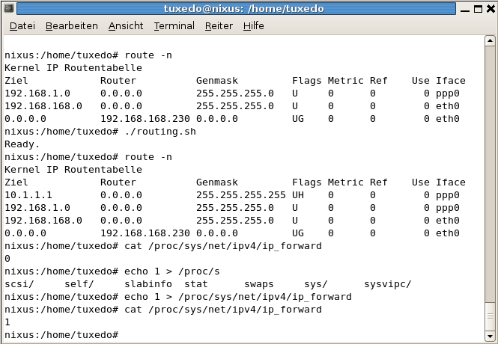
Task: Open the Bearbeiten menu
Action: [x=71, y=25]
